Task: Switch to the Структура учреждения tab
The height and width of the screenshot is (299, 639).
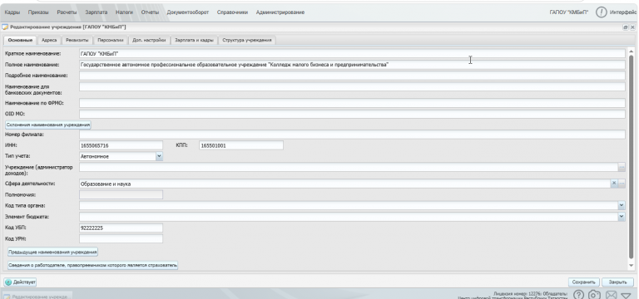Action: (x=247, y=40)
